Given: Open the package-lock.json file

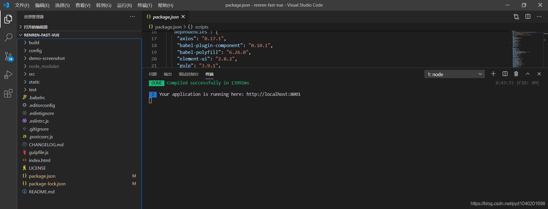Looking at the screenshot, I should (x=79, y=184).
